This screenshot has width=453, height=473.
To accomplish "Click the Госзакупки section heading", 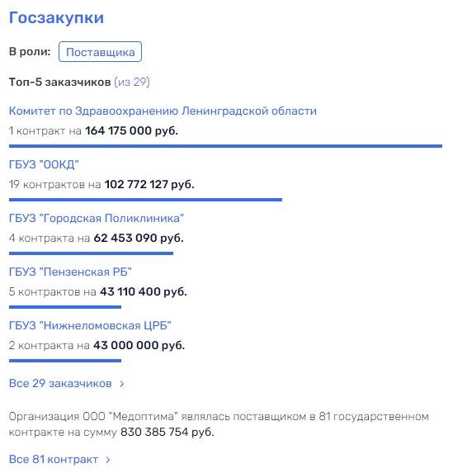I will [56, 17].
